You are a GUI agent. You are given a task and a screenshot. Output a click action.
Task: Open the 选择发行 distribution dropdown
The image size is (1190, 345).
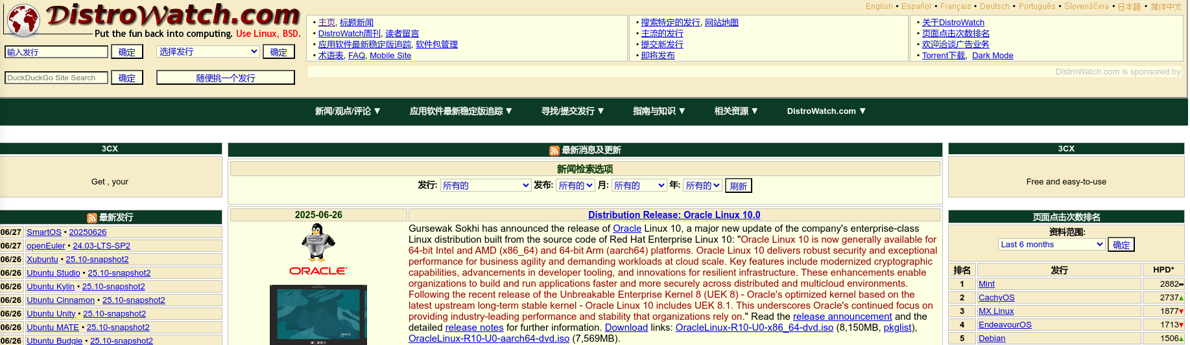pyautogui.click(x=208, y=51)
